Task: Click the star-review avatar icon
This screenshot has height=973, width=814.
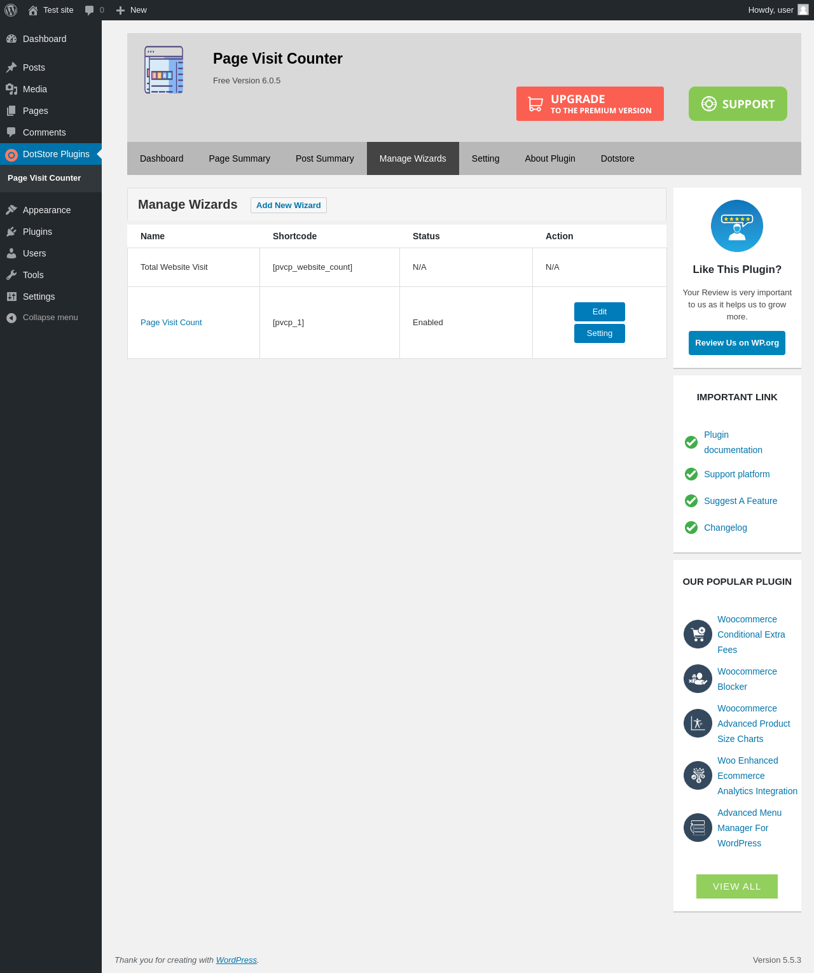Action: [737, 226]
